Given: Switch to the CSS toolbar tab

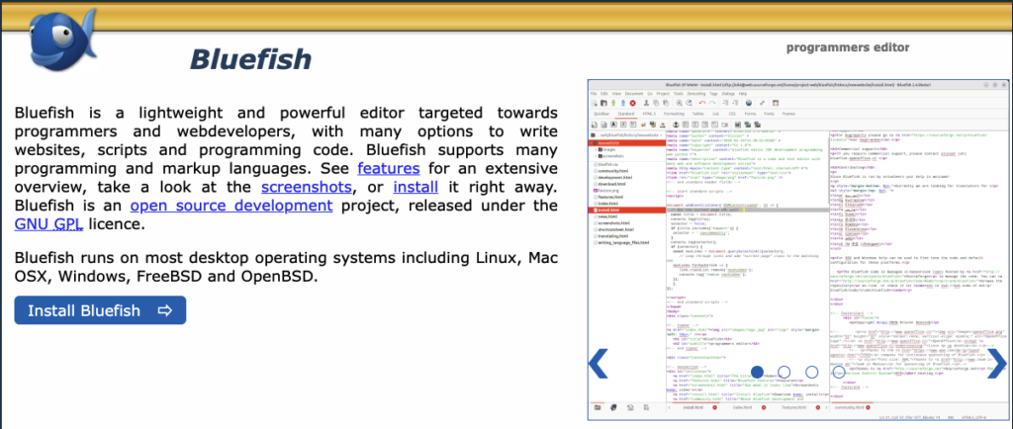Looking at the screenshot, I should pos(732,114).
